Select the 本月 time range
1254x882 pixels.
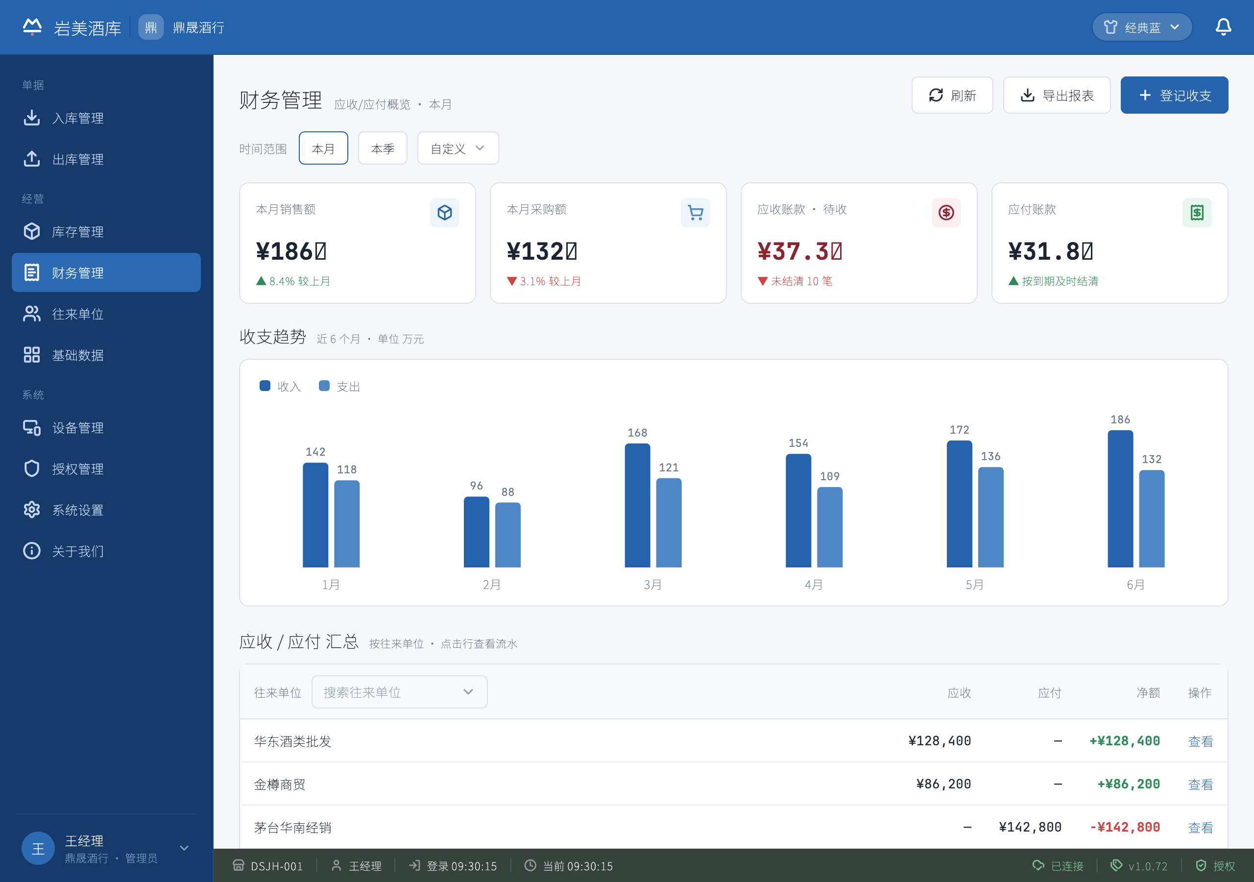tap(323, 148)
